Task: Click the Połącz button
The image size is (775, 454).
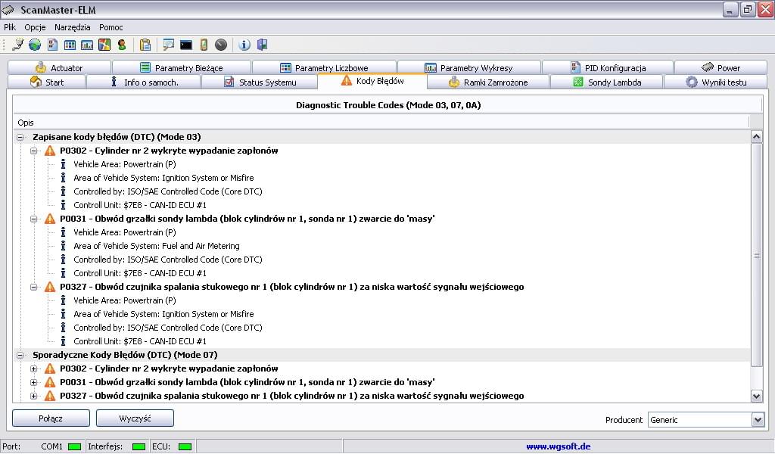Action: point(51,418)
